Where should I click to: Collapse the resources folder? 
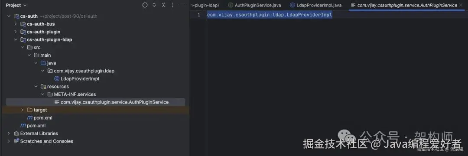pyautogui.click(x=36, y=87)
